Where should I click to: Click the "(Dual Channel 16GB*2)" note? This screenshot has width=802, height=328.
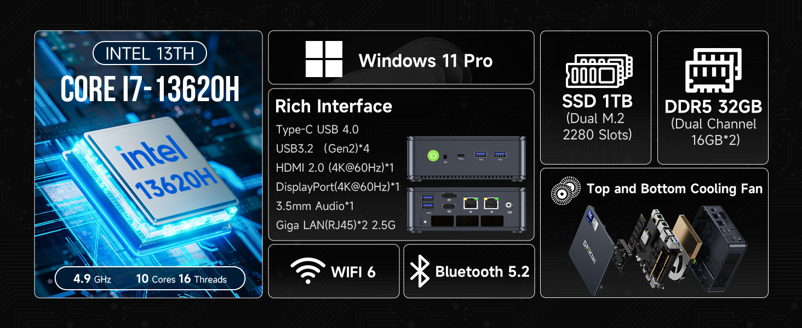click(x=713, y=132)
